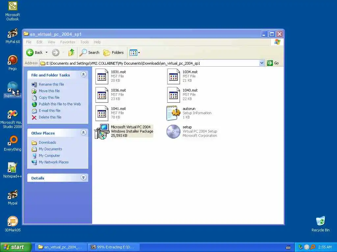Open the View menu
The height and width of the screenshot is (252, 337).
51,42
